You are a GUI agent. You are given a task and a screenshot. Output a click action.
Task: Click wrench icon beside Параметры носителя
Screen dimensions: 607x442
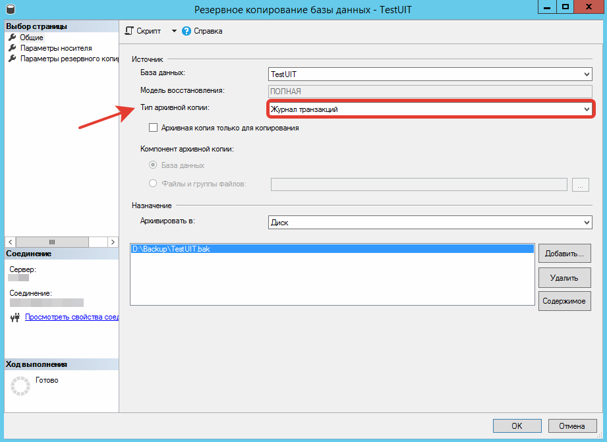click(12, 48)
